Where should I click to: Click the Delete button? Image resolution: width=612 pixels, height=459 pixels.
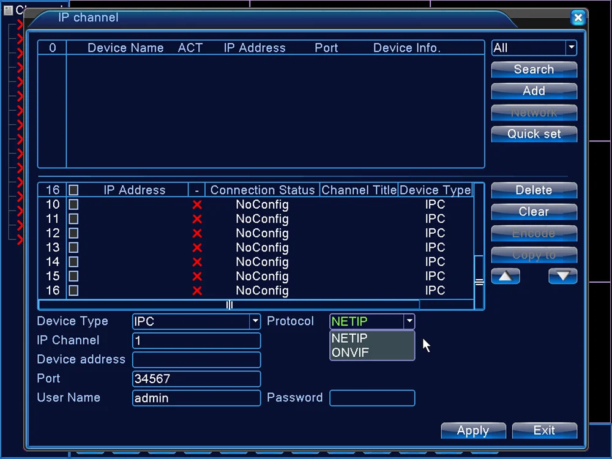pos(534,190)
